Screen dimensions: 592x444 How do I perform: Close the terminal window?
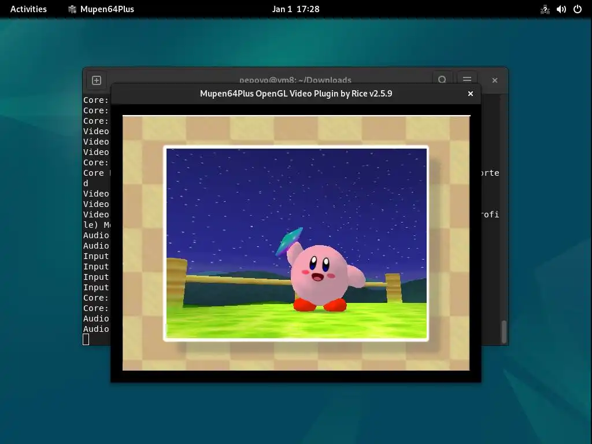point(495,80)
